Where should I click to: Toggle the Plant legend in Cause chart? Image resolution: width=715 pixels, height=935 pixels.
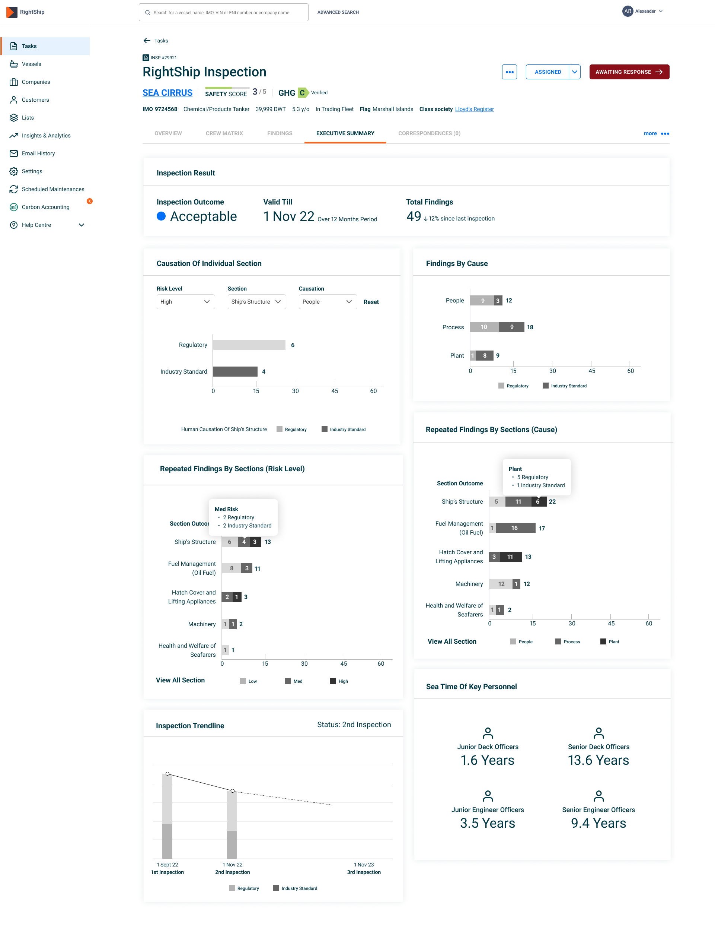click(610, 642)
